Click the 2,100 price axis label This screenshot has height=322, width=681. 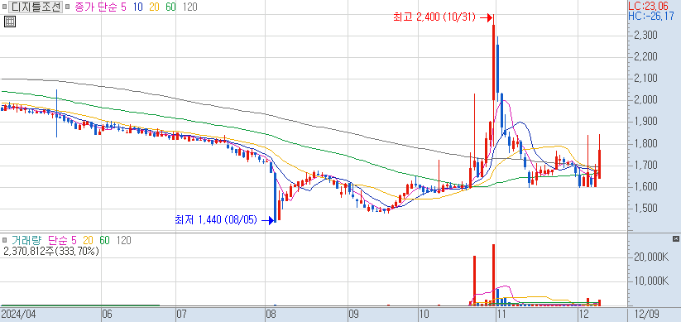[x=645, y=78]
